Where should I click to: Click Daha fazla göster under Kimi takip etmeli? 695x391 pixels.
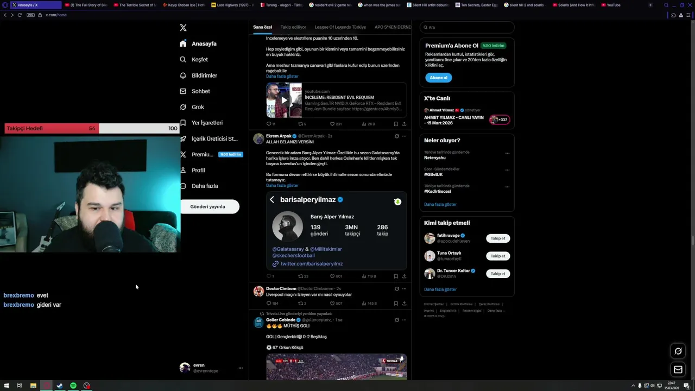coord(440,289)
